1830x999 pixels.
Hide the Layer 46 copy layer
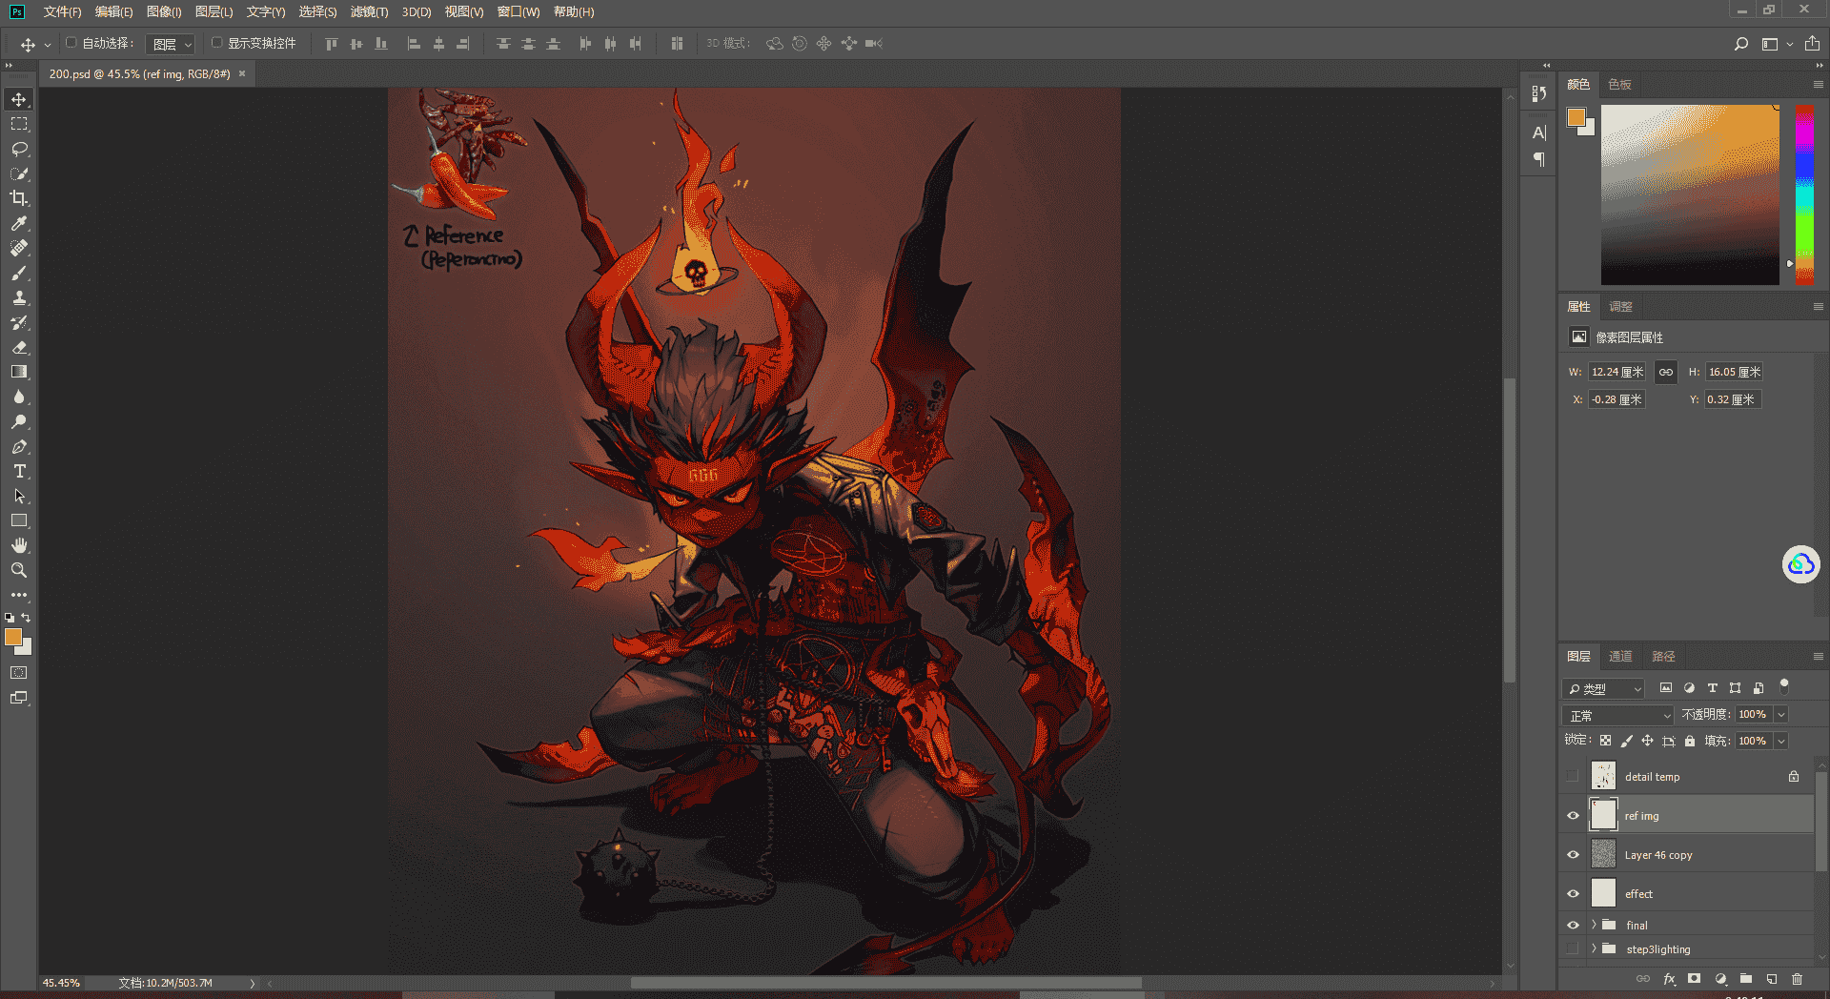1573,855
